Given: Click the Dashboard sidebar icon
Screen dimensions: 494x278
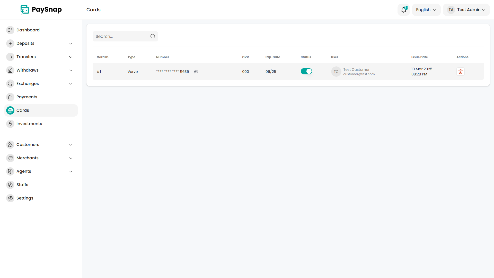Looking at the screenshot, I should click(10, 30).
